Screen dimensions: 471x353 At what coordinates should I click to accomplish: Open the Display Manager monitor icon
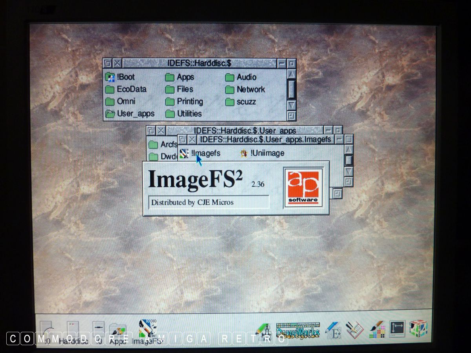pos(396,329)
